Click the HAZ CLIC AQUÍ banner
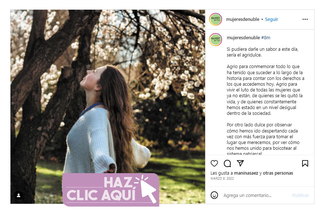The width and height of the screenshot is (325, 216). (111, 190)
